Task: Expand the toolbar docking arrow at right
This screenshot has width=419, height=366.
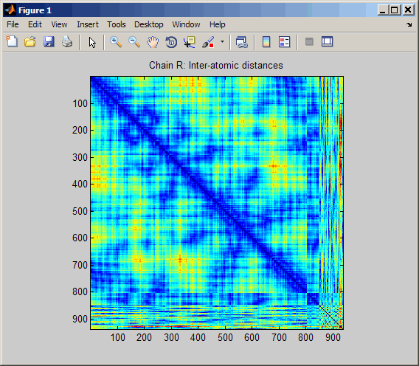Action: pyautogui.click(x=409, y=24)
